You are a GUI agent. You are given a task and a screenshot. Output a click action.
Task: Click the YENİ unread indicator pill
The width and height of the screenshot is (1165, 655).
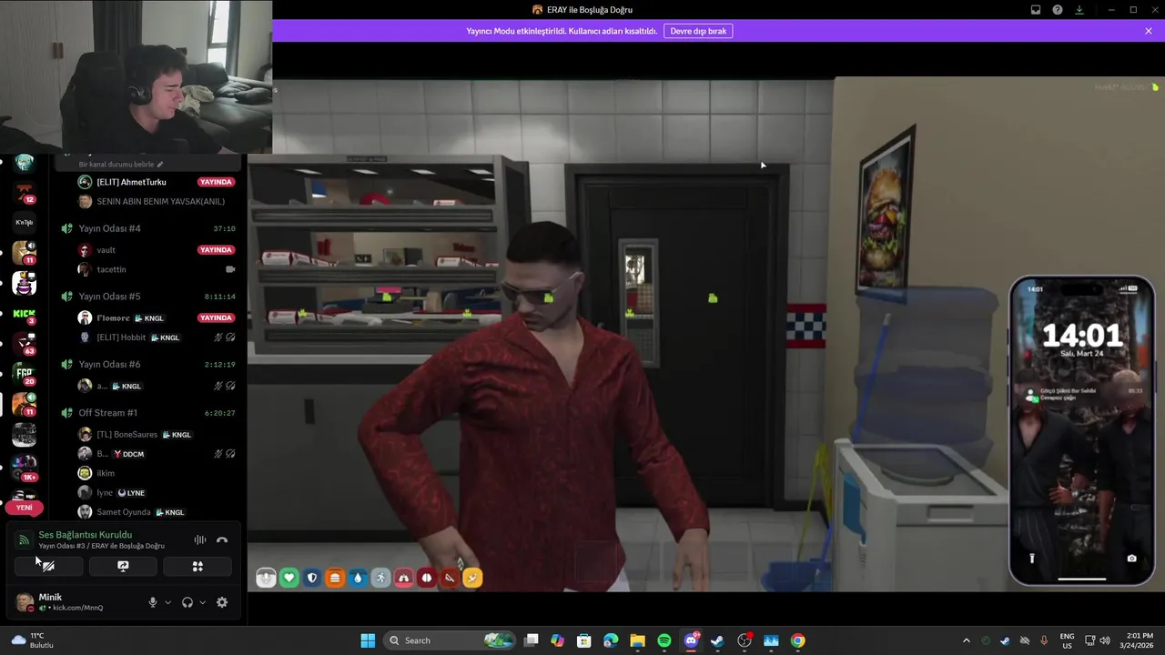point(24,508)
